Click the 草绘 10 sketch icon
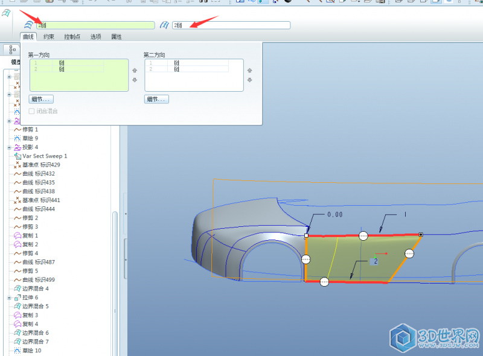 17,351
